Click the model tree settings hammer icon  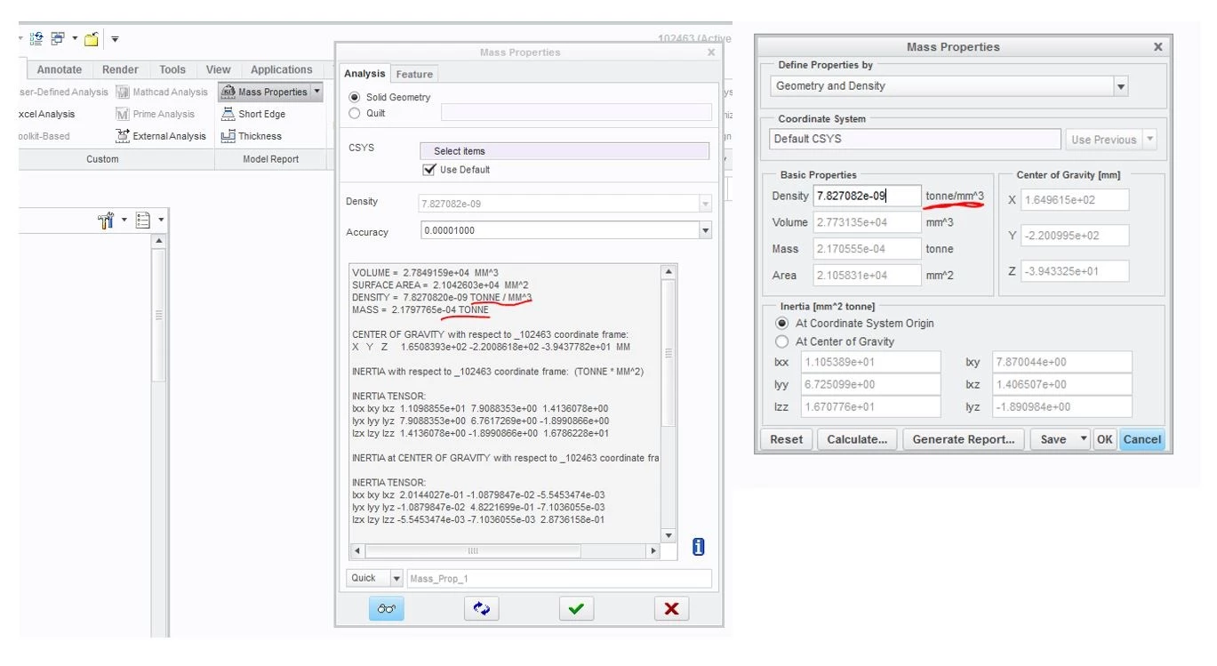point(107,220)
